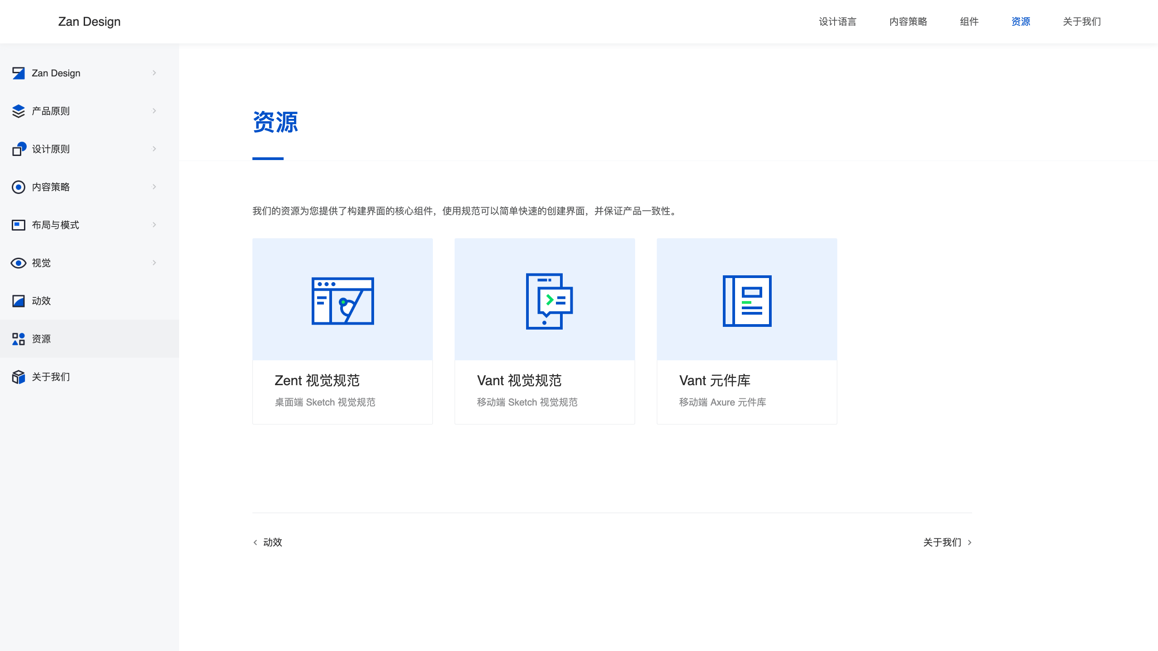1158x651 pixels.
Task: Click the motion icon beside 动效
Action: click(19, 301)
